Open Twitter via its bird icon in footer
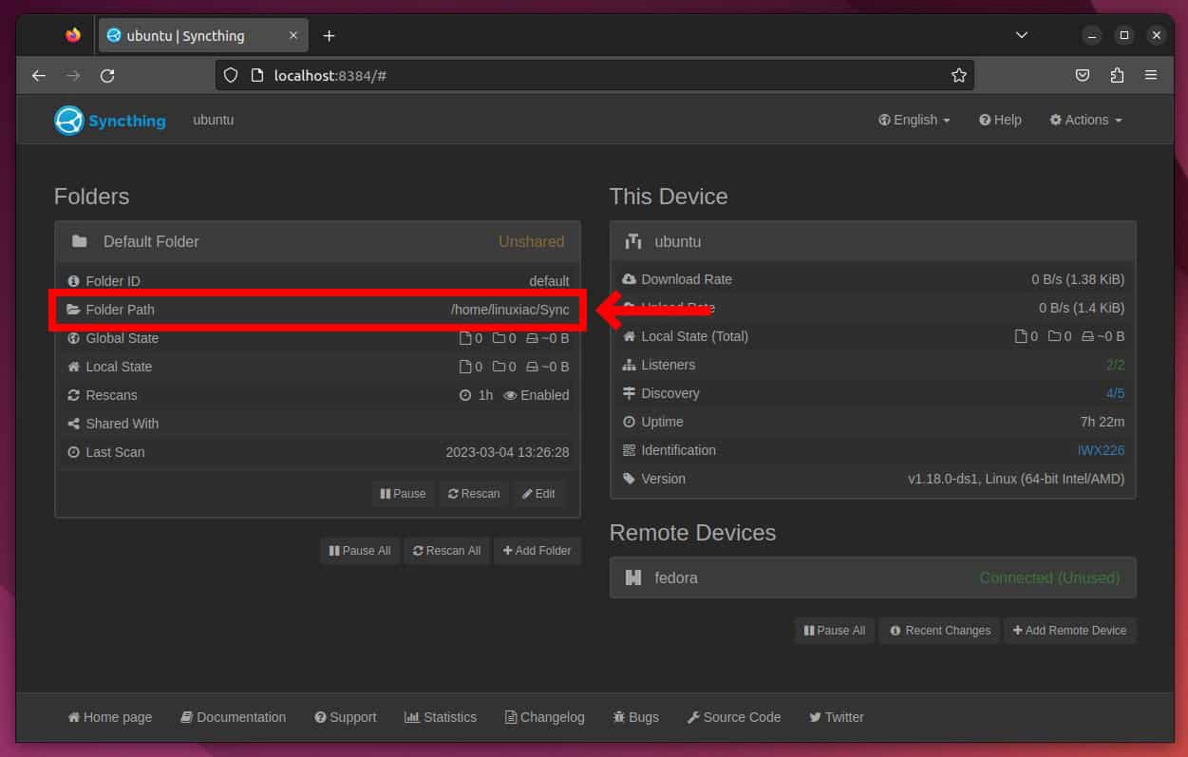Viewport: 1188px width, 757px height. tap(815, 717)
